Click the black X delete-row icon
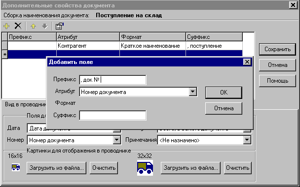 point(18,26)
